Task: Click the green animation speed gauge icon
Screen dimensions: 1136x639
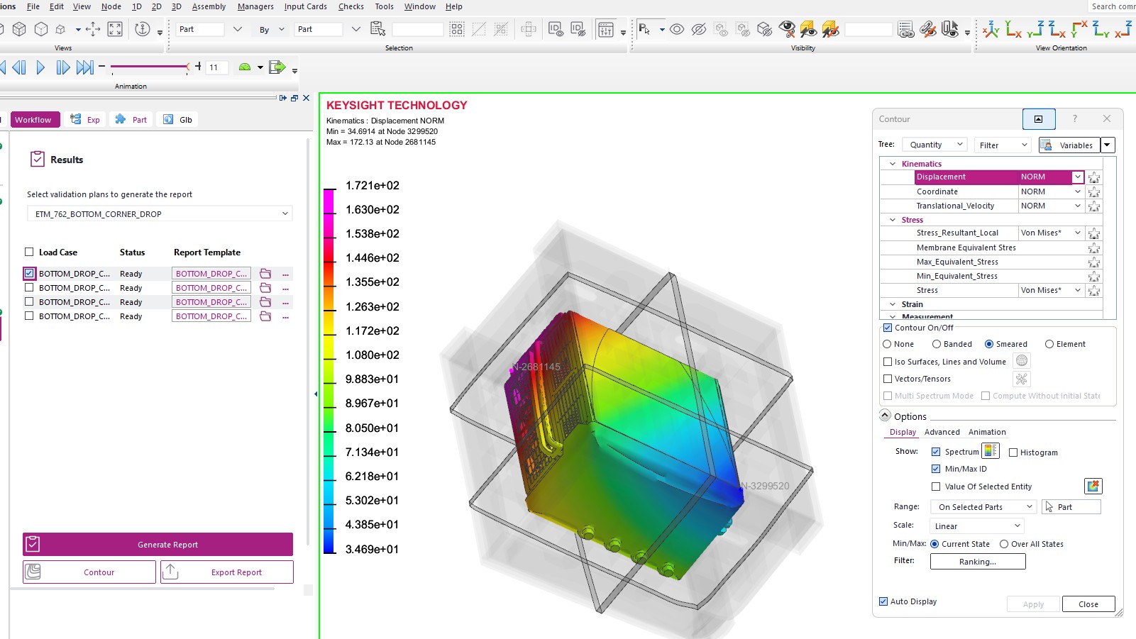Action: click(x=245, y=67)
